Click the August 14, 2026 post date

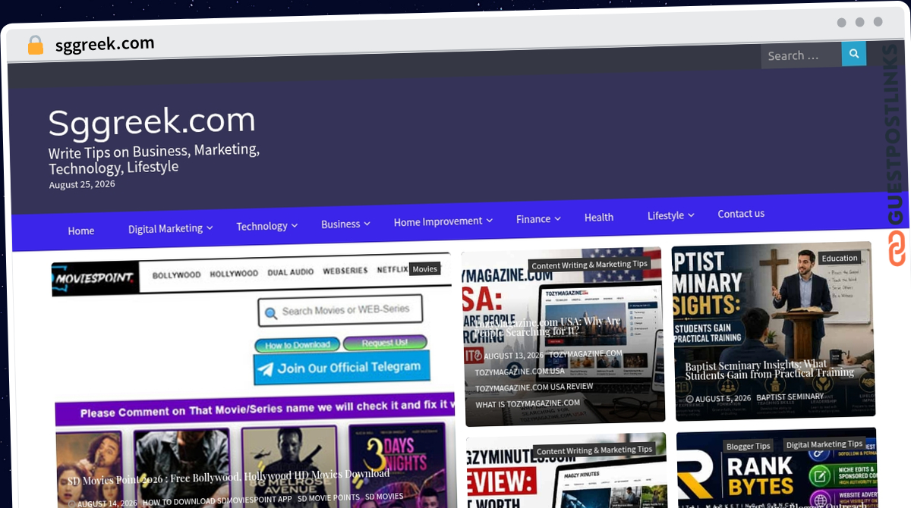107,503
